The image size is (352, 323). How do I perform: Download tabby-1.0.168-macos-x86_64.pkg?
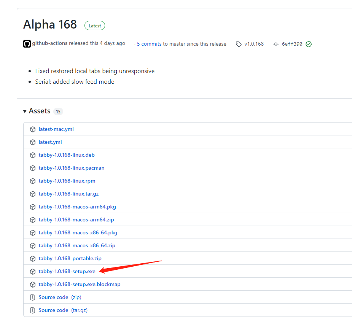(x=78, y=233)
